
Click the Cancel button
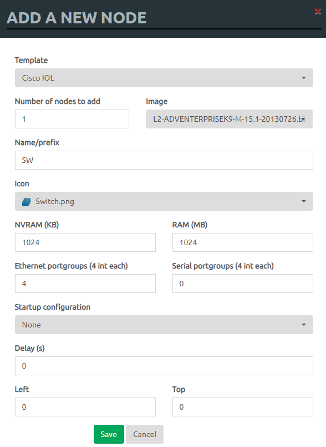145,434
